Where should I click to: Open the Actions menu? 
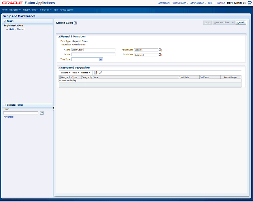coord(66,73)
